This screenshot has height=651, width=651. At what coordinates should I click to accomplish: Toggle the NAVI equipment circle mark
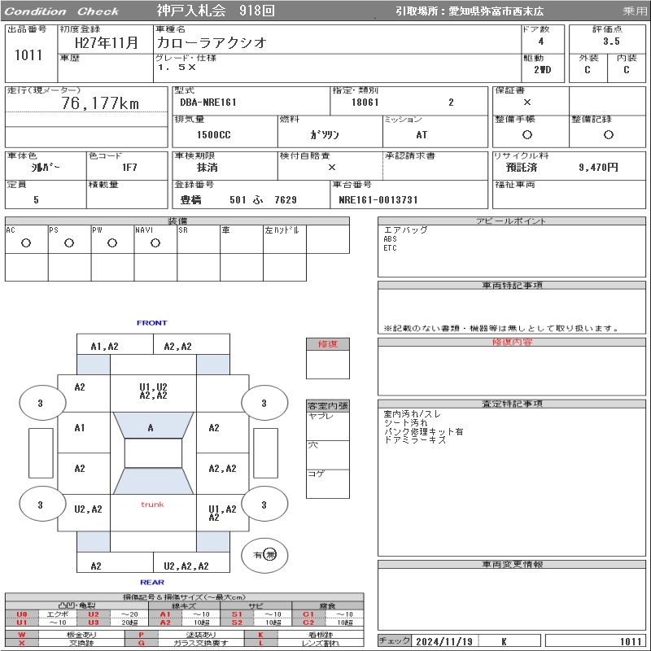point(155,242)
